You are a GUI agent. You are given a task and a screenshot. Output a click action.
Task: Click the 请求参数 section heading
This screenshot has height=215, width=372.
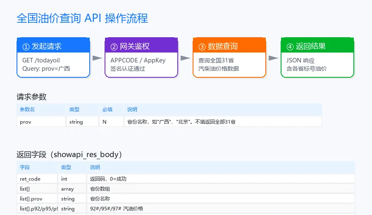point(31,97)
